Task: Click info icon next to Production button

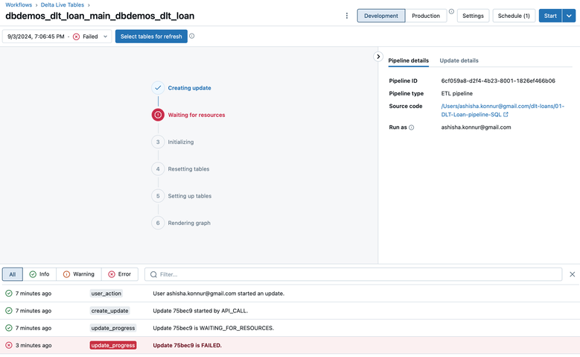Action: [x=451, y=12]
